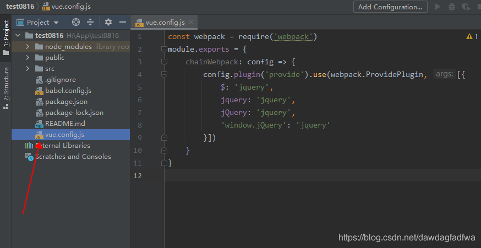Select the node_modules folder row
The height and width of the screenshot is (248, 481).
pyautogui.click(x=71, y=47)
